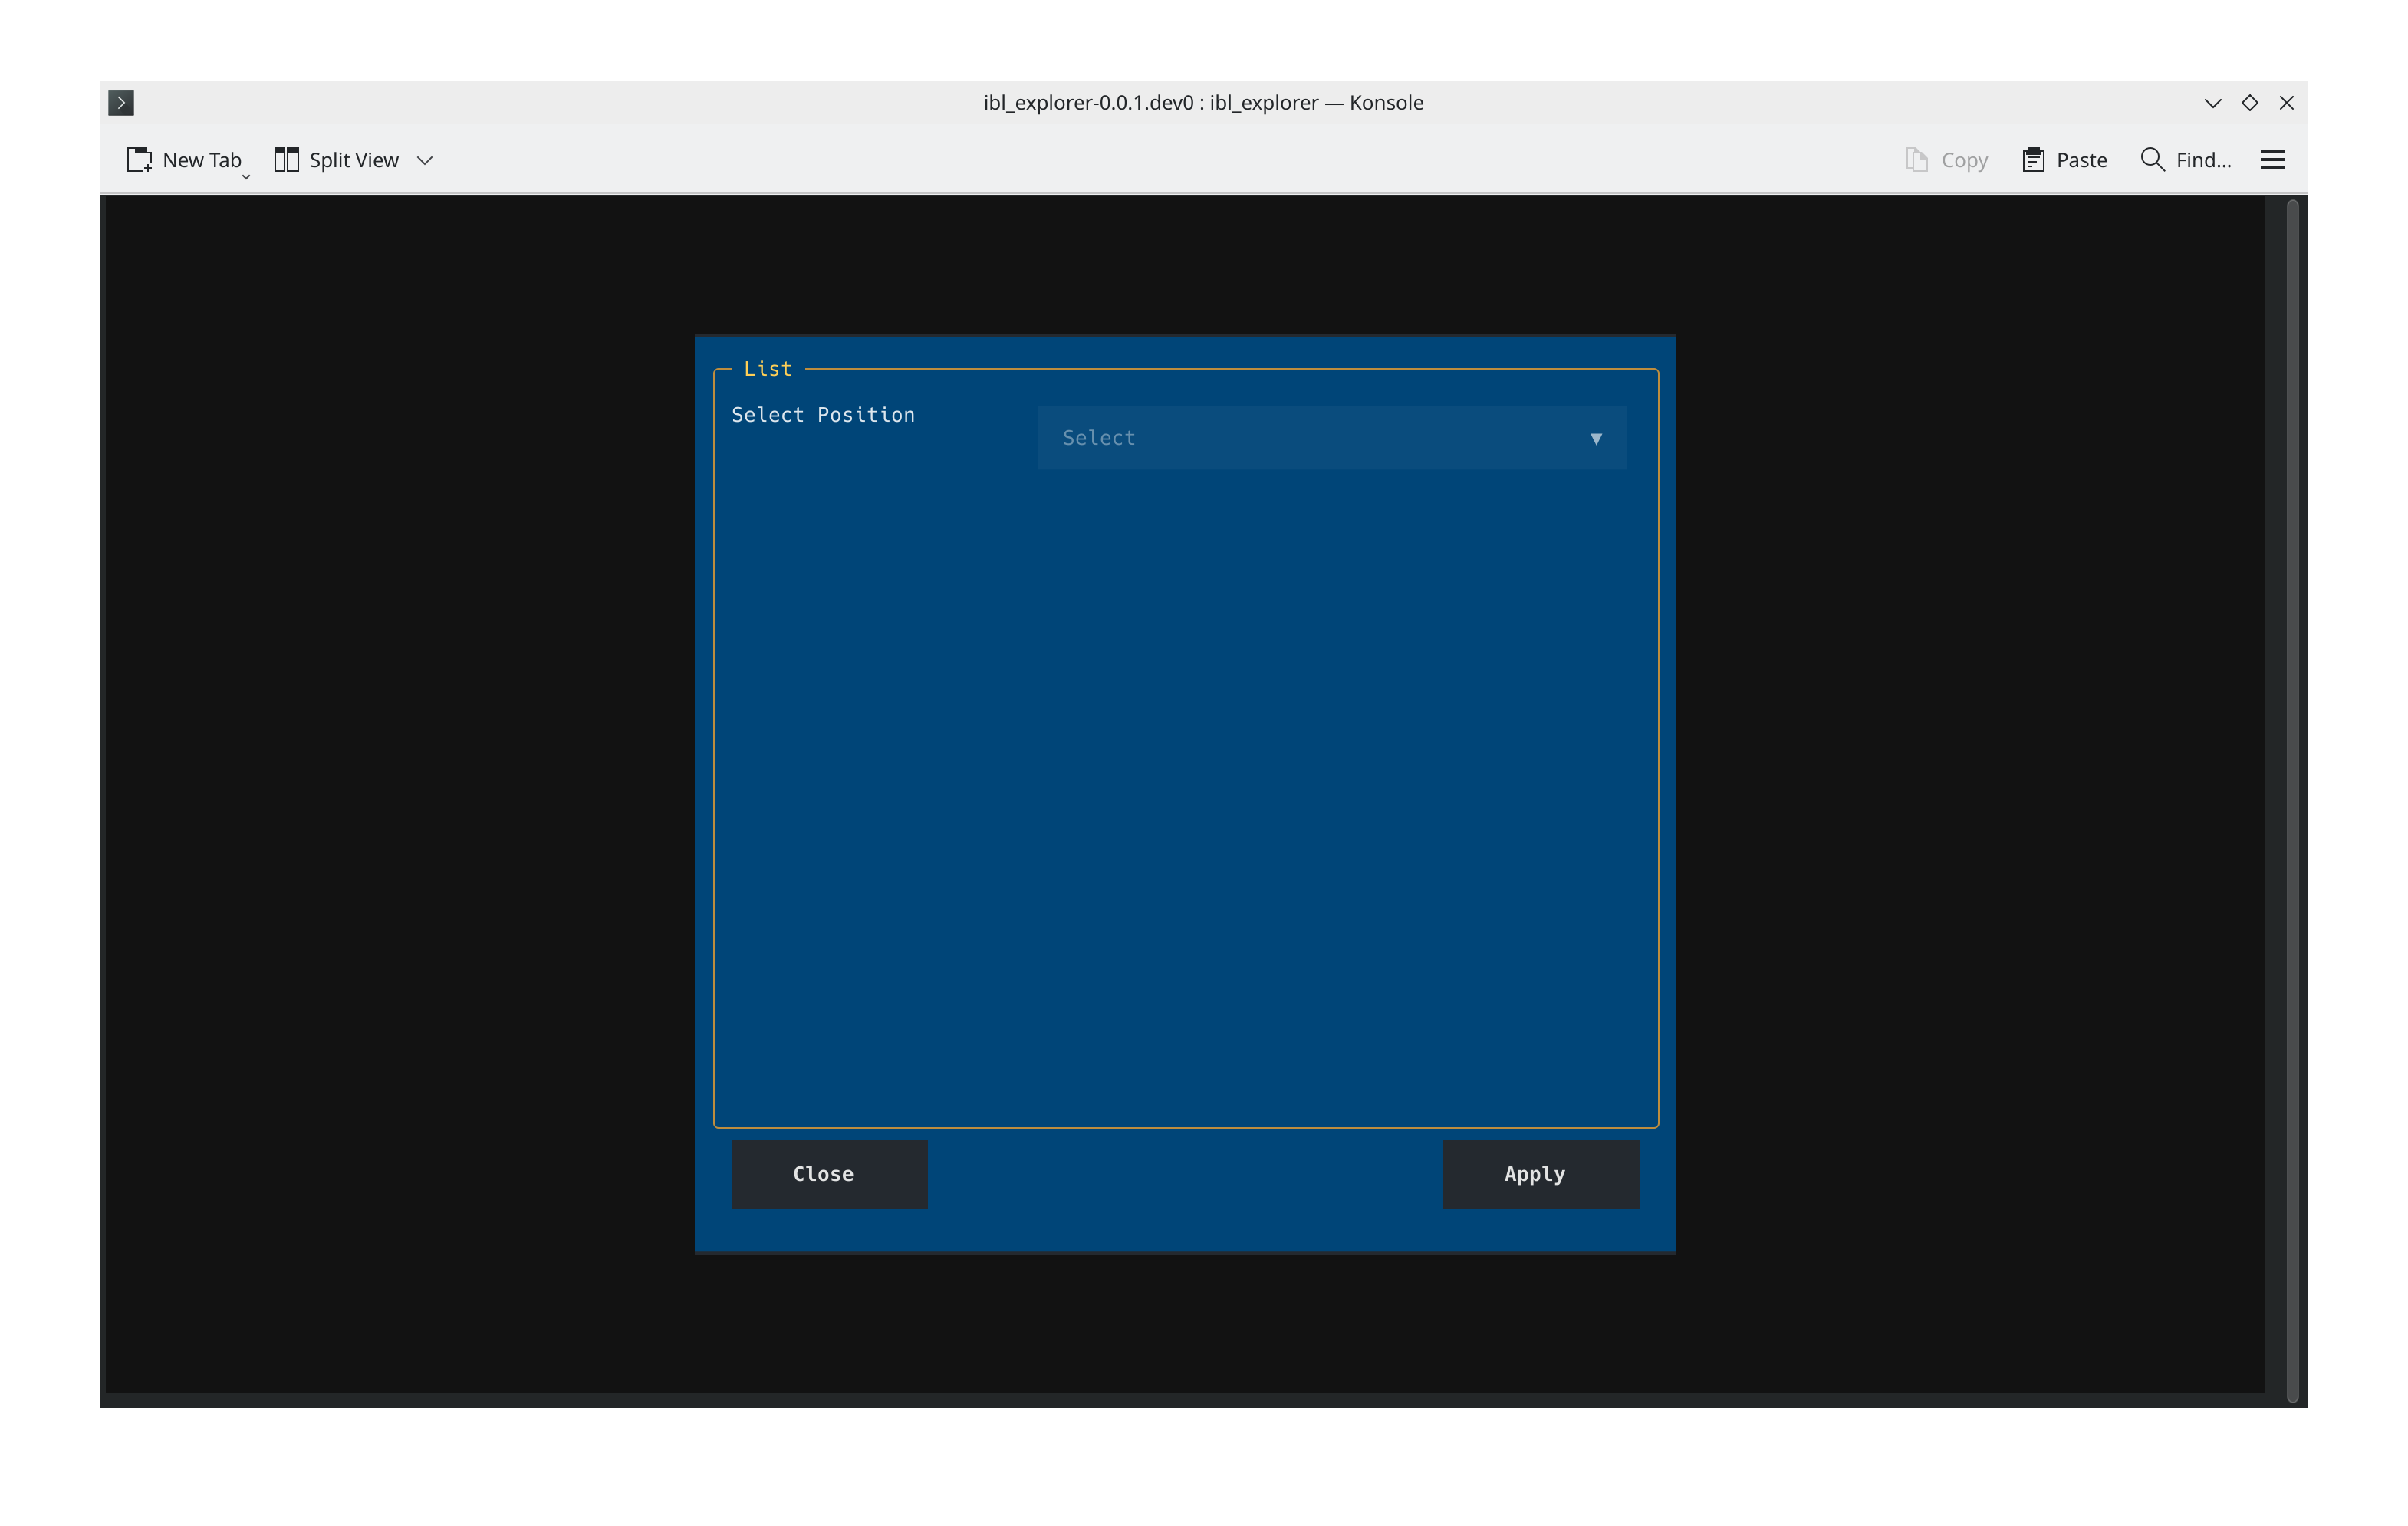
Task: Click the 'Select Position' label
Action: pos(823,415)
